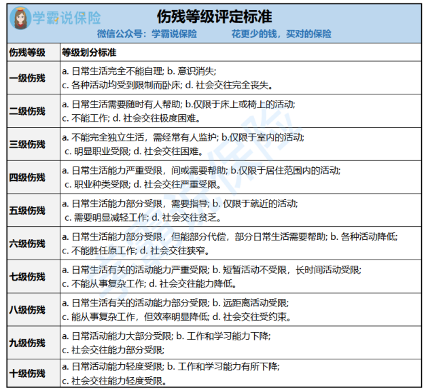This screenshot has width=426, height=392.
Task: Click the line 不能完全独立生活，需经常有人监护
Action: (183, 137)
